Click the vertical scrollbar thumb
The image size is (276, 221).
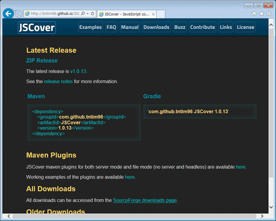[x=271, y=103]
